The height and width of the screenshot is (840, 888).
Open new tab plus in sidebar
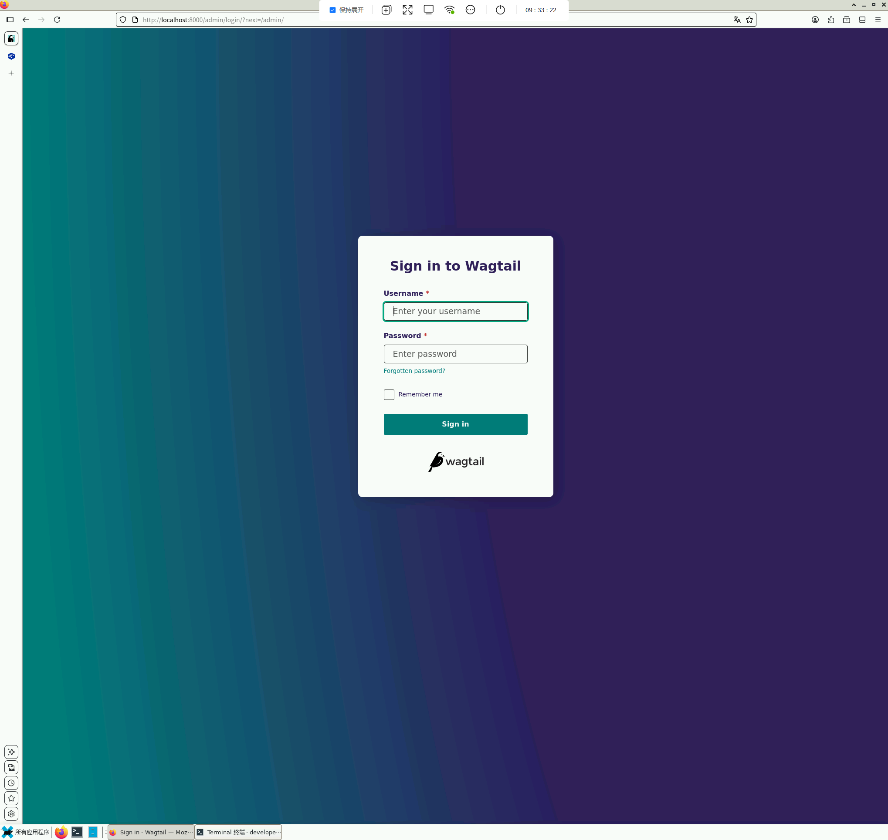point(11,73)
